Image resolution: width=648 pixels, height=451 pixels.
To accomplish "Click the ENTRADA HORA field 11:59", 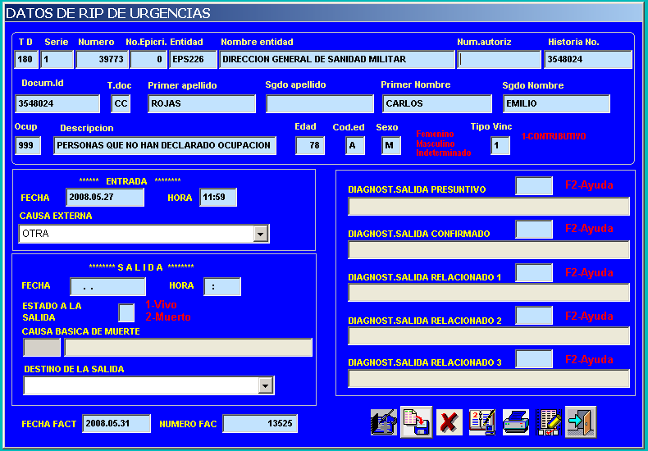I will (218, 198).
